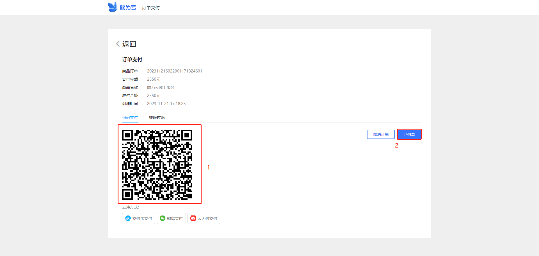Switch to the 银联转账 tab
This screenshot has width=539, height=256.
(157, 117)
